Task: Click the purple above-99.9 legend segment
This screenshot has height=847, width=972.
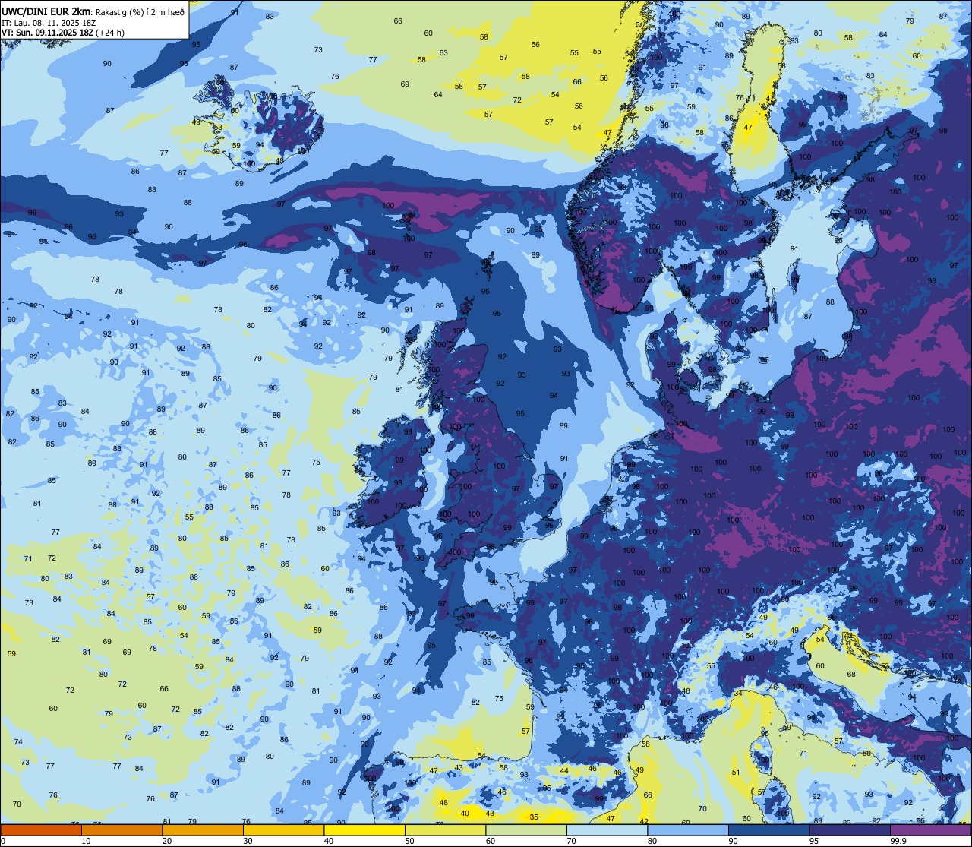Action: pos(930,830)
